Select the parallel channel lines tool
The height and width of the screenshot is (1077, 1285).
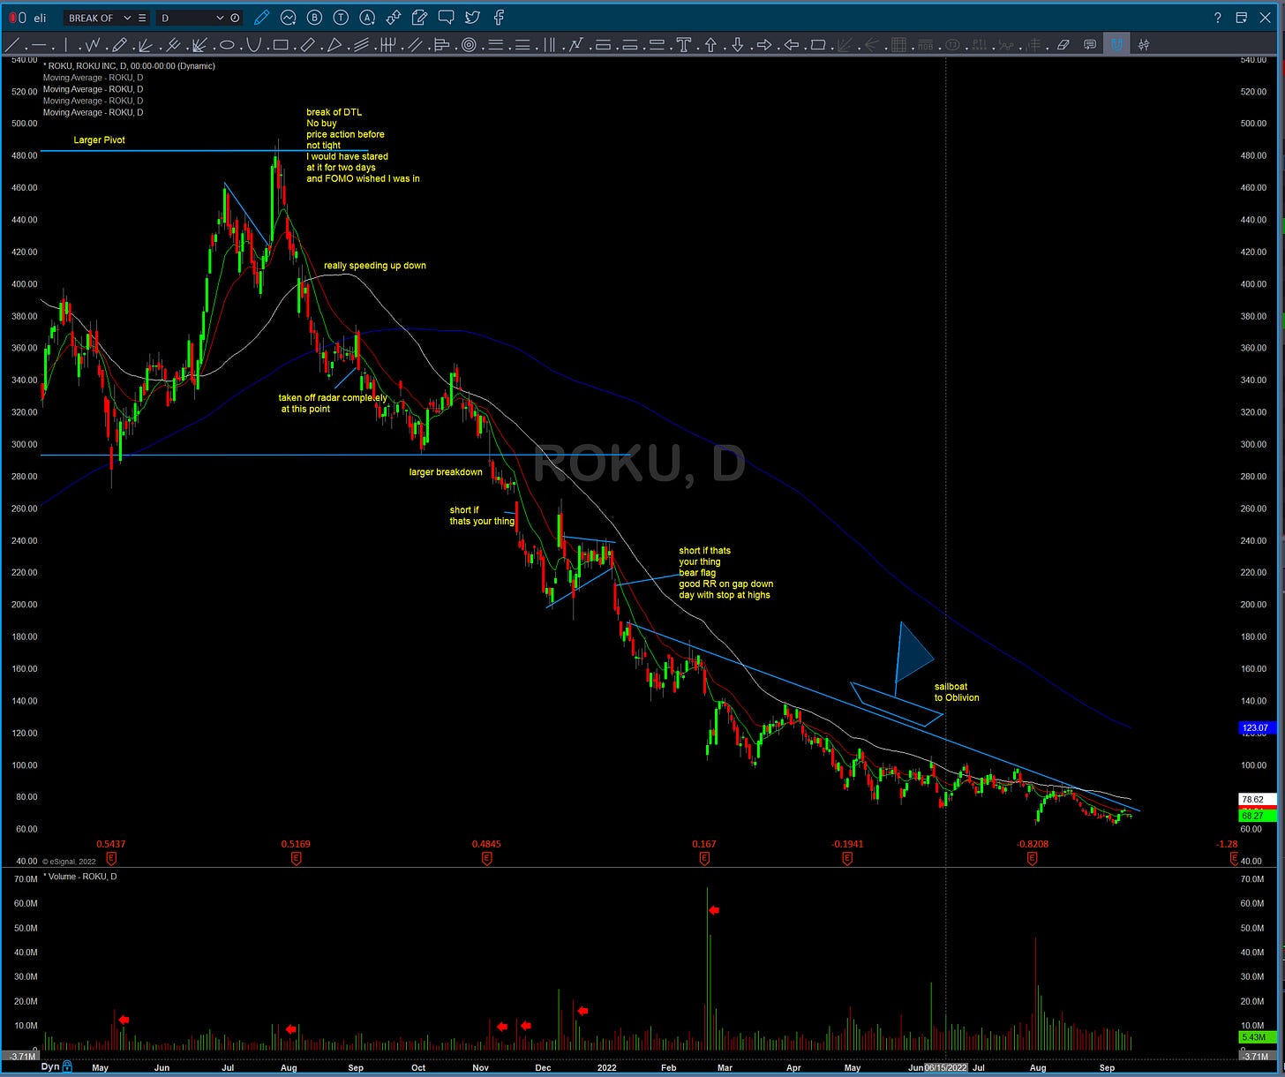coord(415,44)
